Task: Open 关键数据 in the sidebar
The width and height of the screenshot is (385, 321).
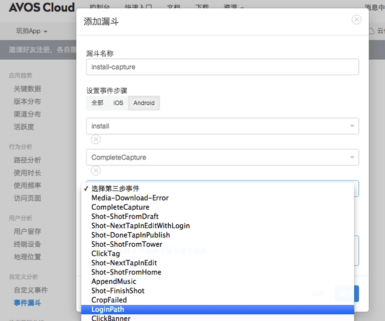Action: 27,89
